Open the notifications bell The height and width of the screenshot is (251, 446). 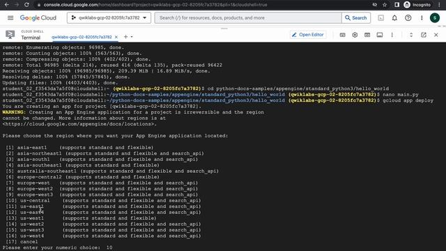coord(394,18)
